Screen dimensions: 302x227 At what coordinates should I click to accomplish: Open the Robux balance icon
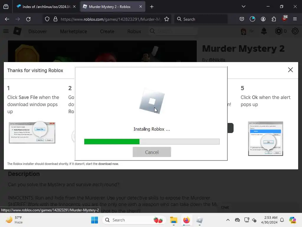pos(278,31)
